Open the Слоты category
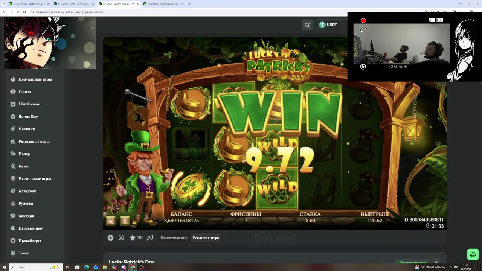The height and width of the screenshot is (271, 482). click(x=24, y=91)
